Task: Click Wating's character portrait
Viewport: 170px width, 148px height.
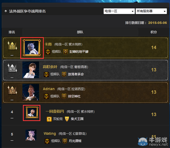Action: pyautogui.click(x=31, y=135)
